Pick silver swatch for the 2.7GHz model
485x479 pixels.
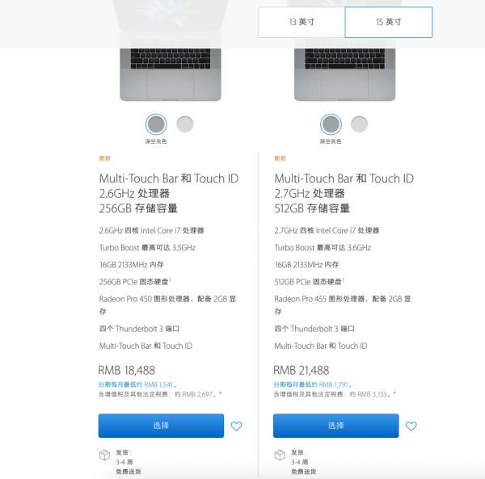(359, 124)
